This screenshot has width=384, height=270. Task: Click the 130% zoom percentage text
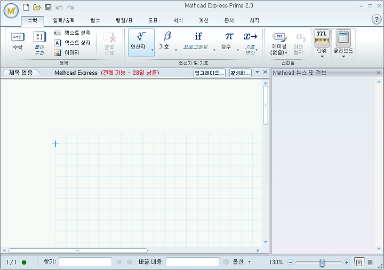tap(276, 262)
